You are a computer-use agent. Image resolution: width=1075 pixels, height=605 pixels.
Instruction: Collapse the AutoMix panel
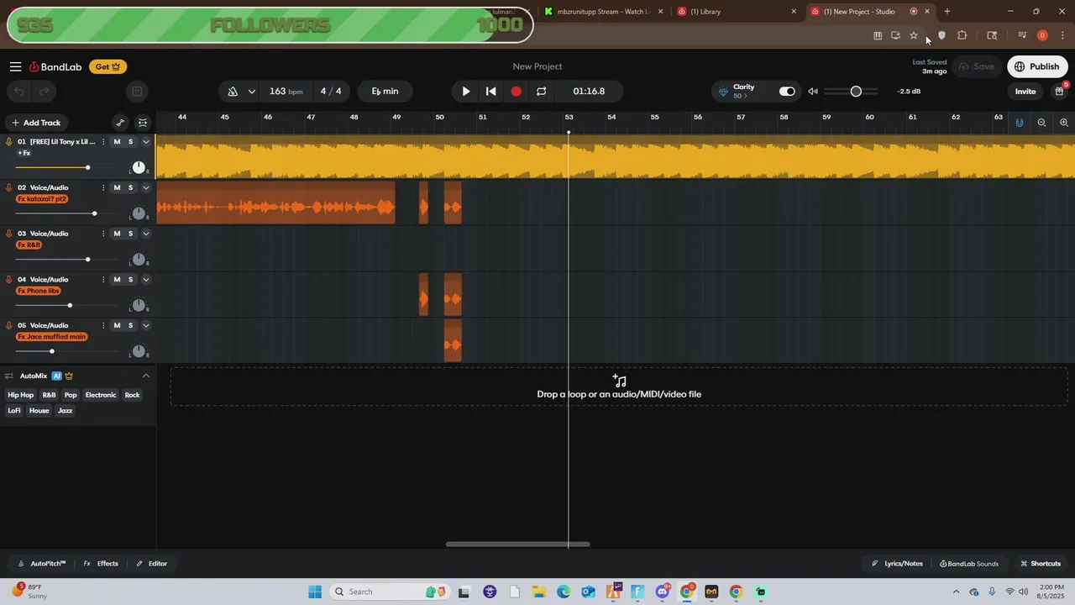pyautogui.click(x=145, y=376)
